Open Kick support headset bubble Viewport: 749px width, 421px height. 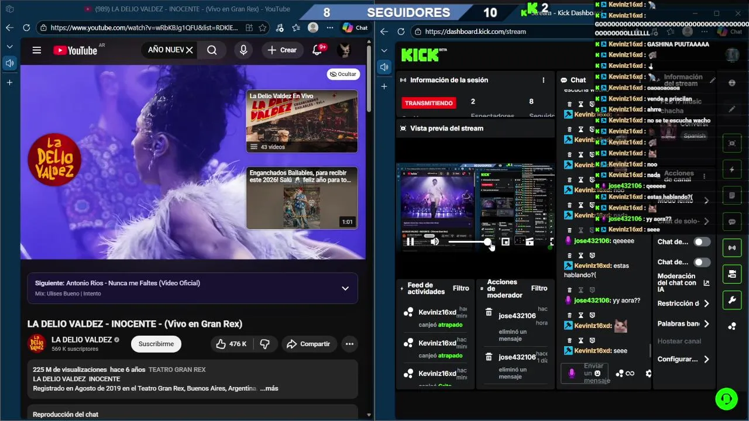click(x=726, y=399)
